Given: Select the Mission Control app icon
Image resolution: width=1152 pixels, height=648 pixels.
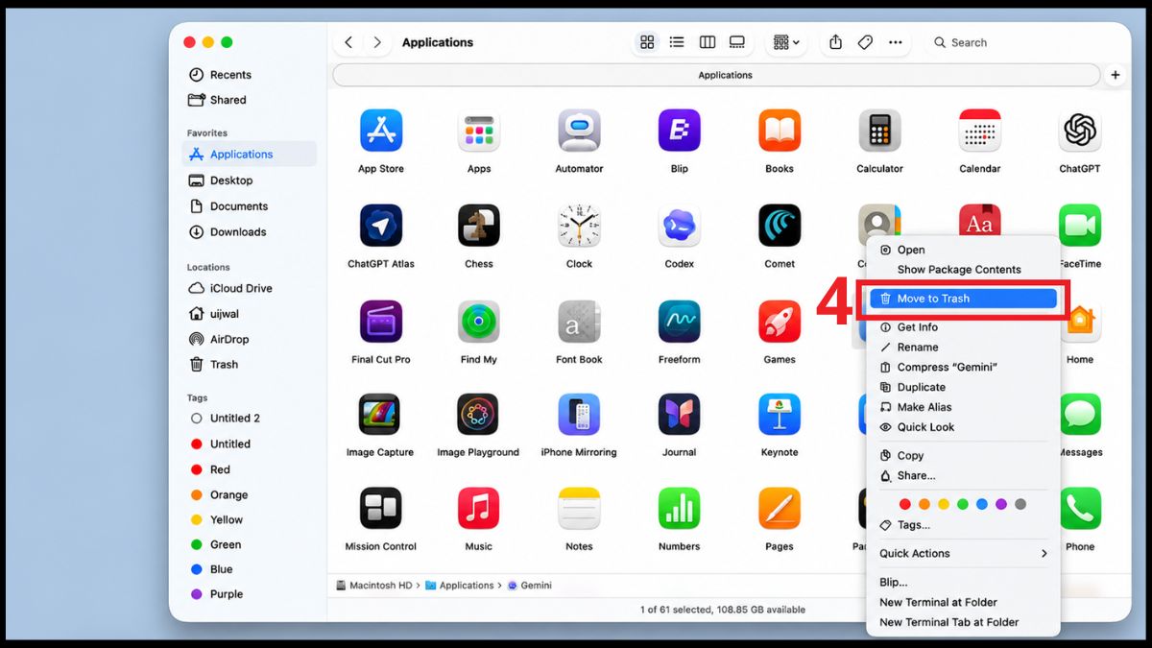Looking at the screenshot, I should coord(381,509).
